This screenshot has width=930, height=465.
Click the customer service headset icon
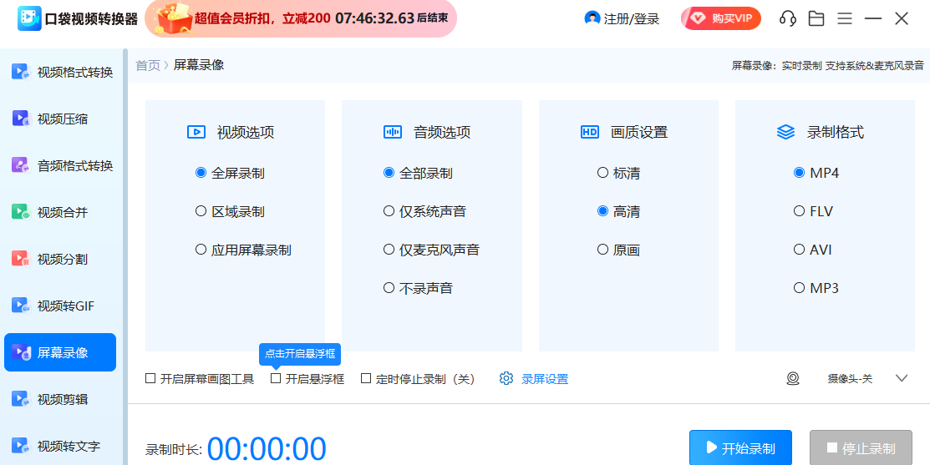pyautogui.click(x=787, y=18)
